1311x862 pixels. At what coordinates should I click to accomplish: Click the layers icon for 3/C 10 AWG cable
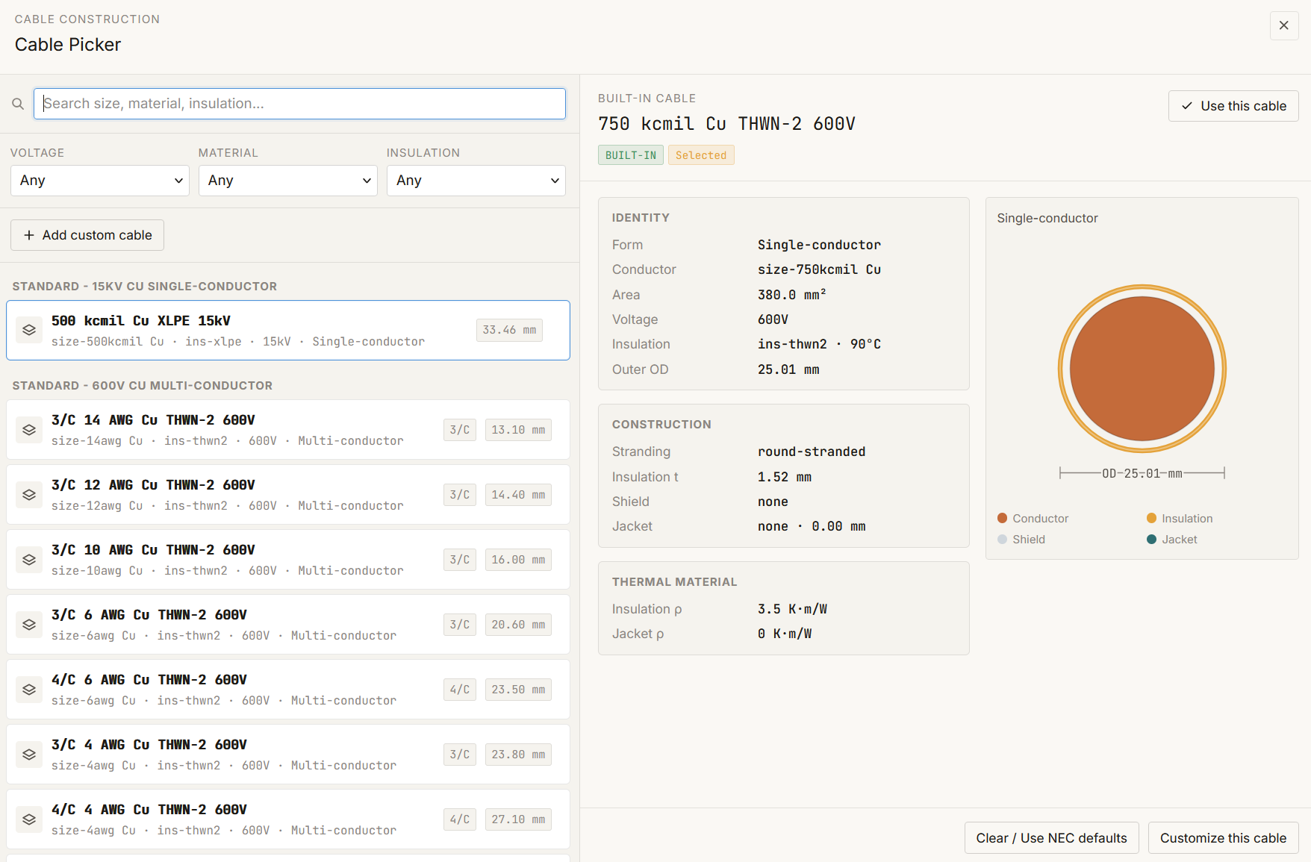pyautogui.click(x=29, y=560)
